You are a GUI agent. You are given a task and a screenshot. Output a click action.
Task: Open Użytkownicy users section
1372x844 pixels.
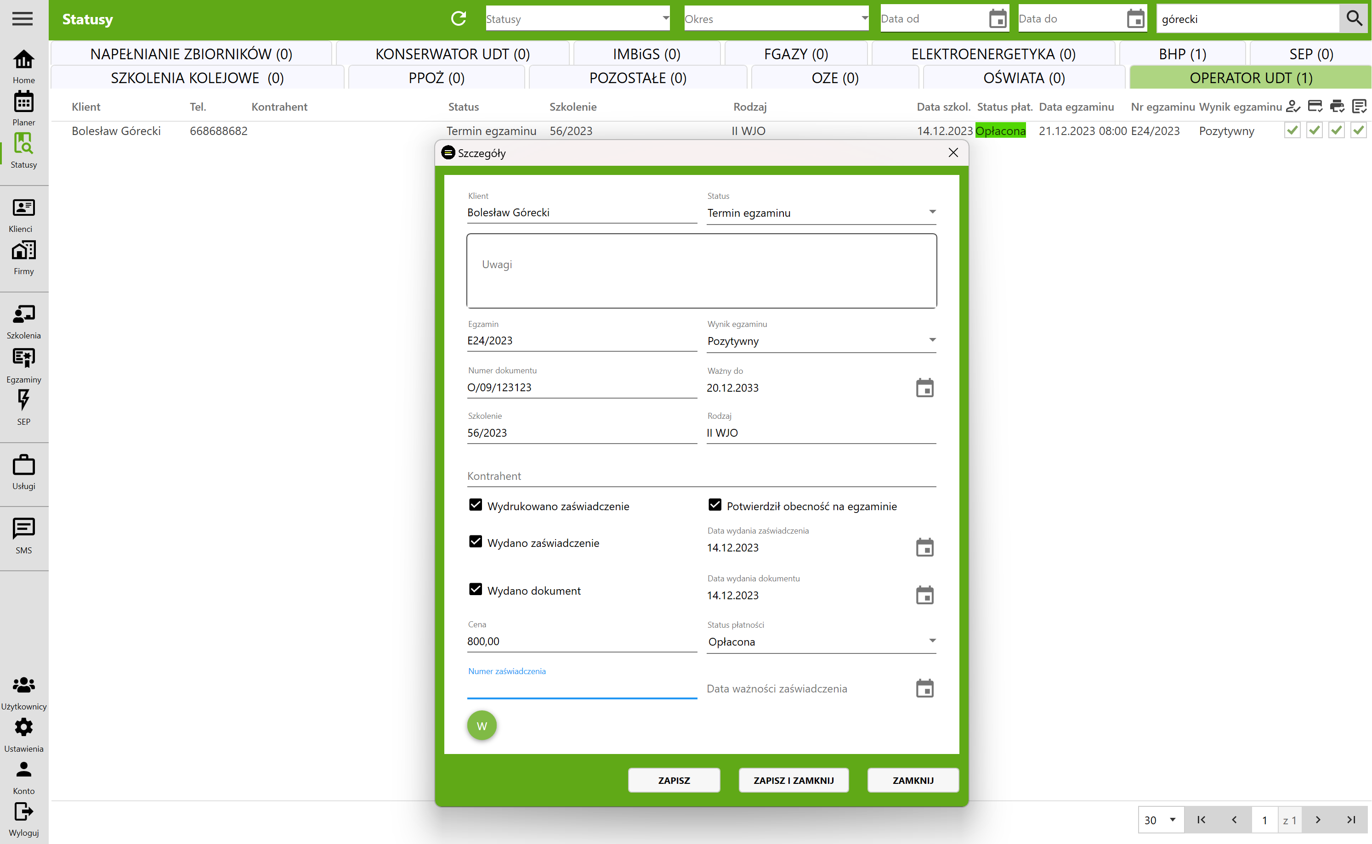[23, 693]
